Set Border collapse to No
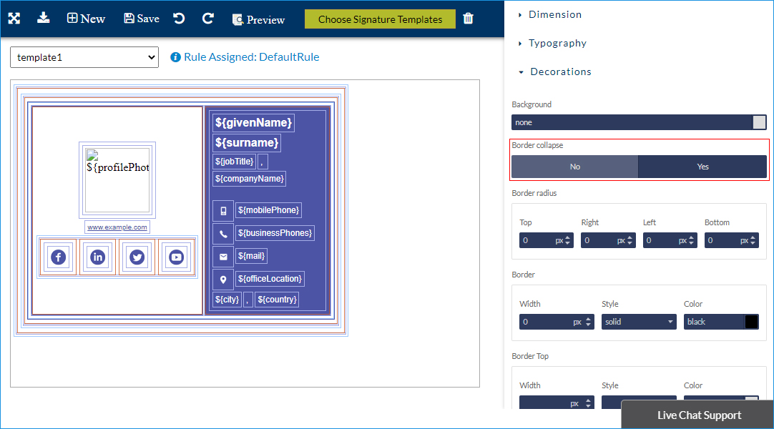The image size is (774, 429). 574,167
